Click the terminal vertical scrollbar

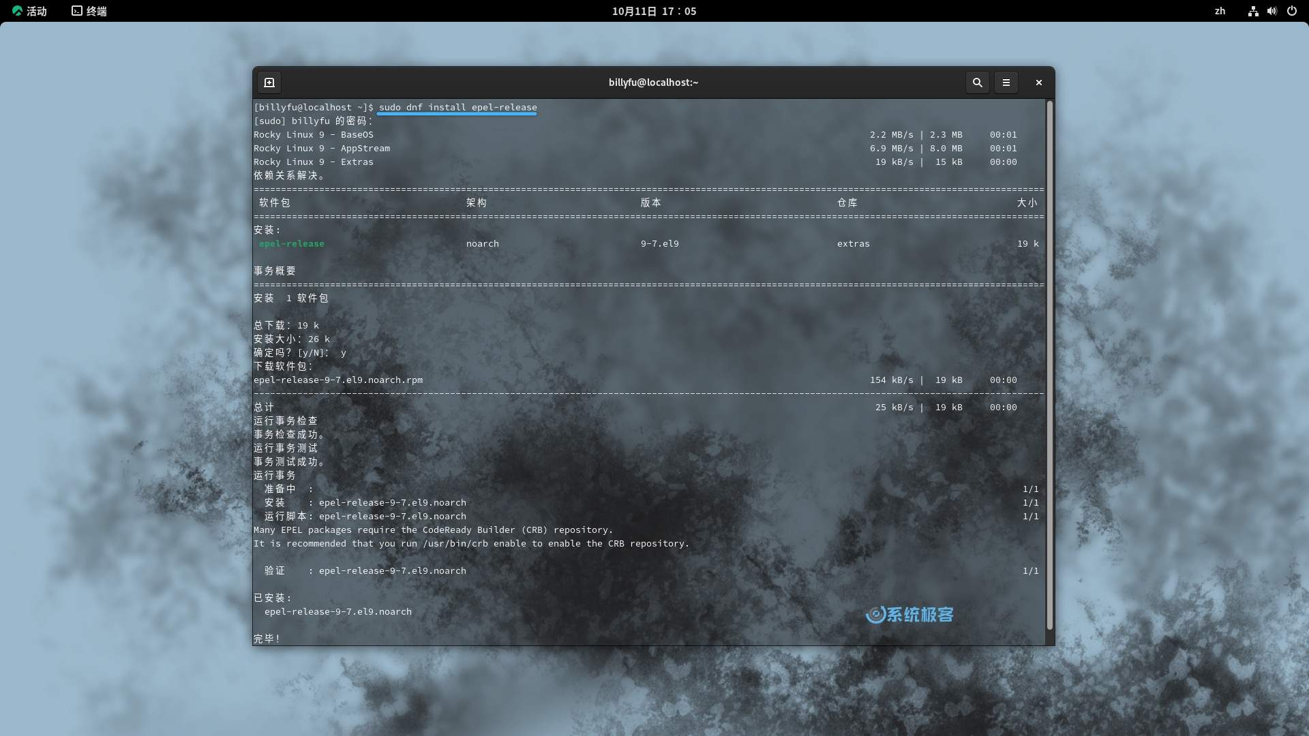click(1049, 365)
